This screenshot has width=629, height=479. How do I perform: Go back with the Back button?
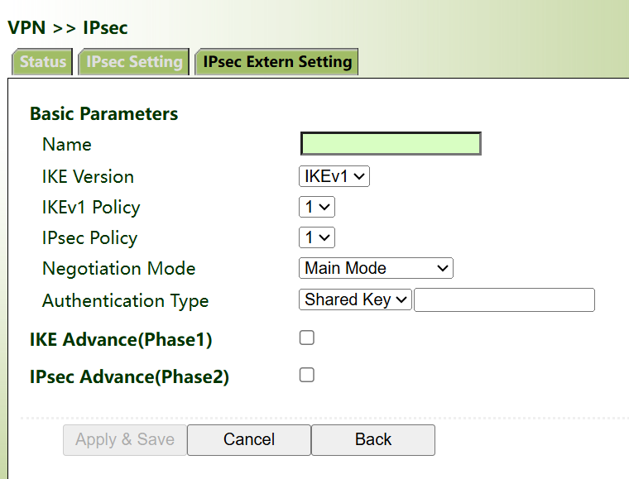373,440
